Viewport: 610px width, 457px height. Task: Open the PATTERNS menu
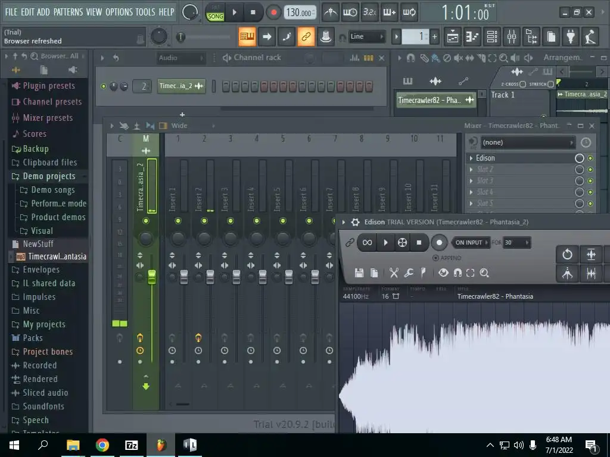click(68, 12)
